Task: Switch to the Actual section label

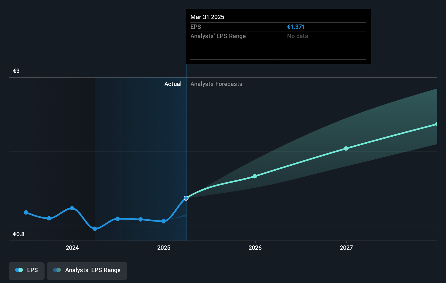Action: 173,84
